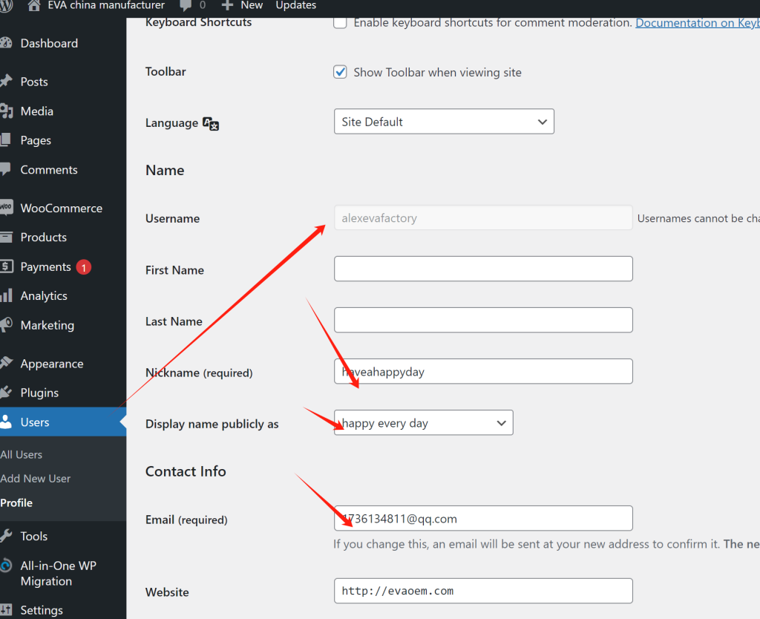Click the Name section heading text

[x=165, y=170]
